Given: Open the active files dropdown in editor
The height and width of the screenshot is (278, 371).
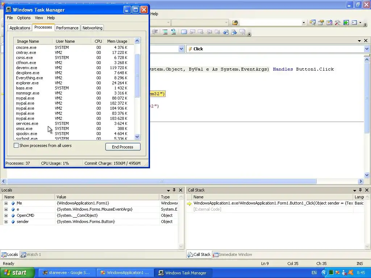Looking at the screenshot, I should (x=359, y=41).
